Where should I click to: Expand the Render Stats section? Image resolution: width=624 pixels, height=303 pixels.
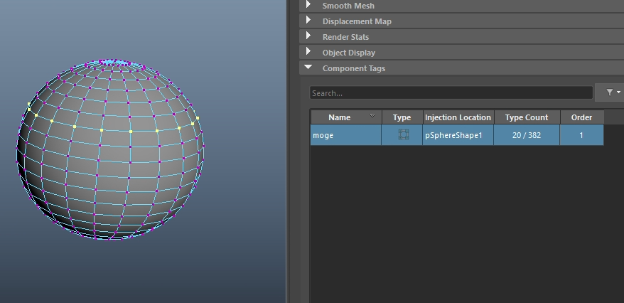(x=308, y=36)
